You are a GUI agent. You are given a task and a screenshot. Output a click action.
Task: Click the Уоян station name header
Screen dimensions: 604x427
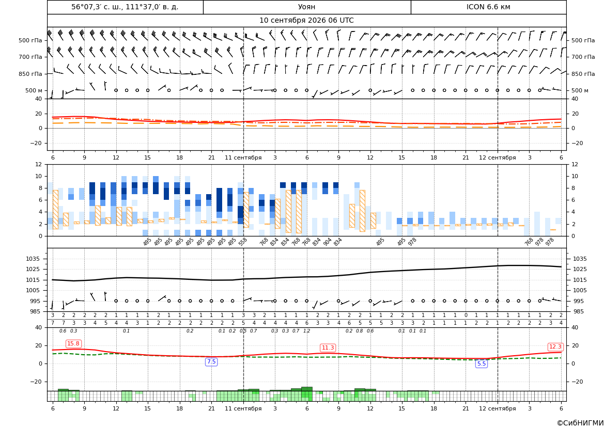point(306,7)
